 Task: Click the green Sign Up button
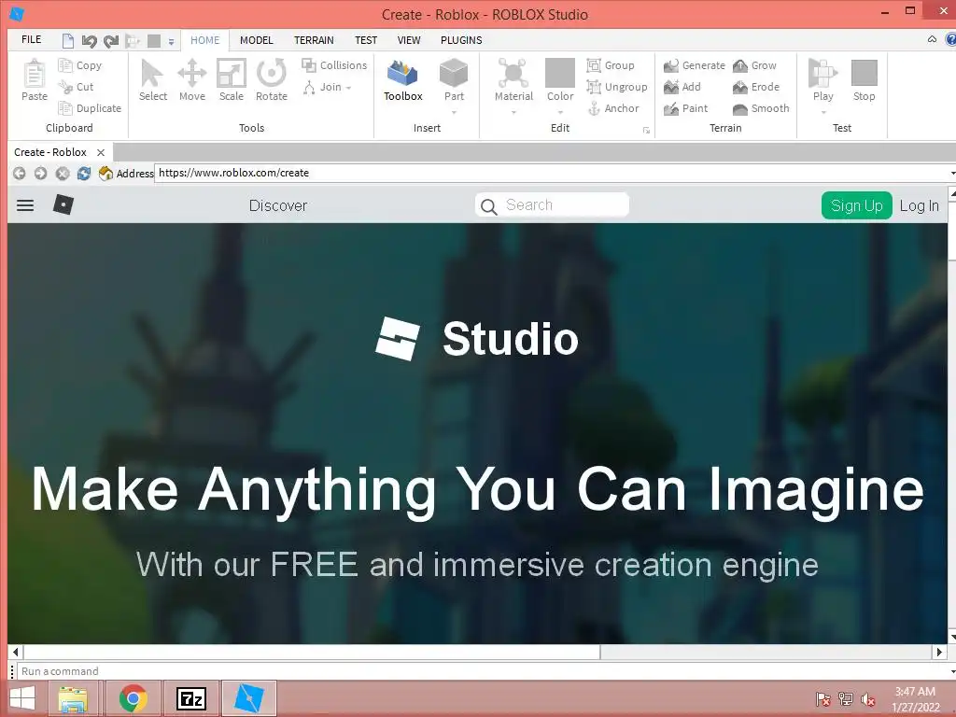tap(857, 205)
